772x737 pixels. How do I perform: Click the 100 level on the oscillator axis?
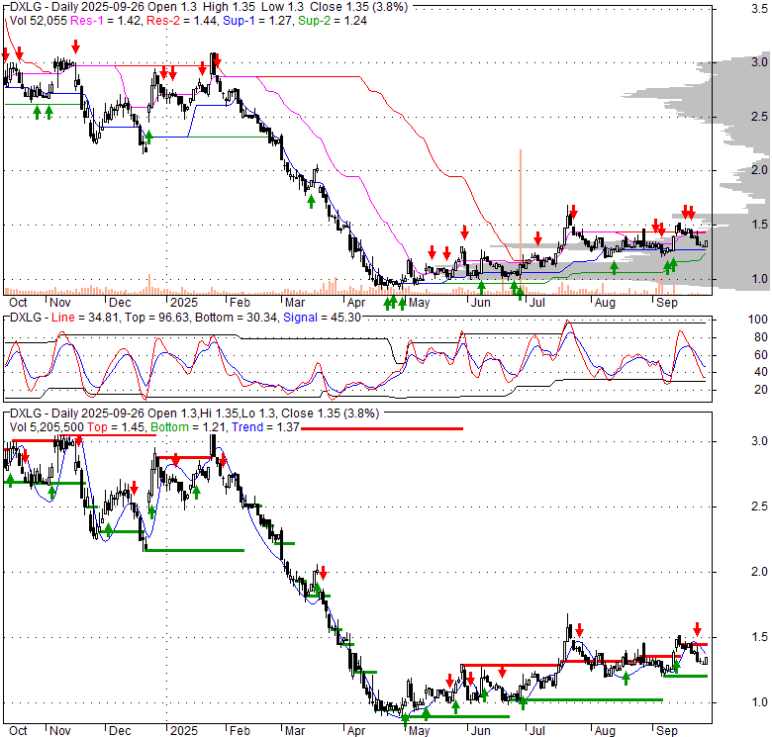(758, 320)
